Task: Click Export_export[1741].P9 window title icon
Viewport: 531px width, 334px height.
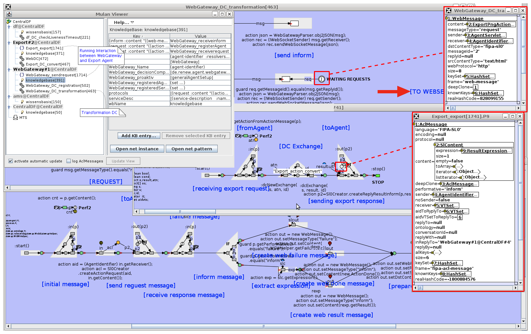Action: pyautogui.click(x=416, y=116)
